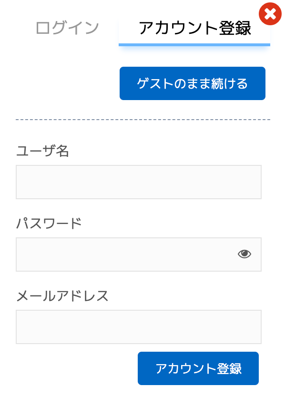Switch to the ログイン tab

67,28
